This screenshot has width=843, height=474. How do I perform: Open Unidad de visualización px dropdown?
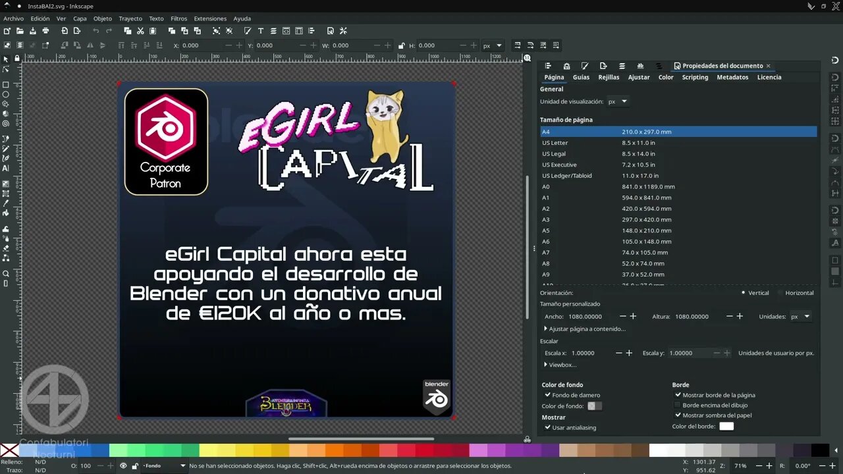(x=617, y=101)
